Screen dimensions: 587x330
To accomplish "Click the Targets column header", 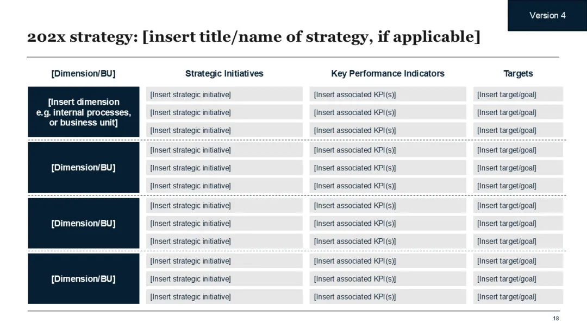I will click(518, 74).
